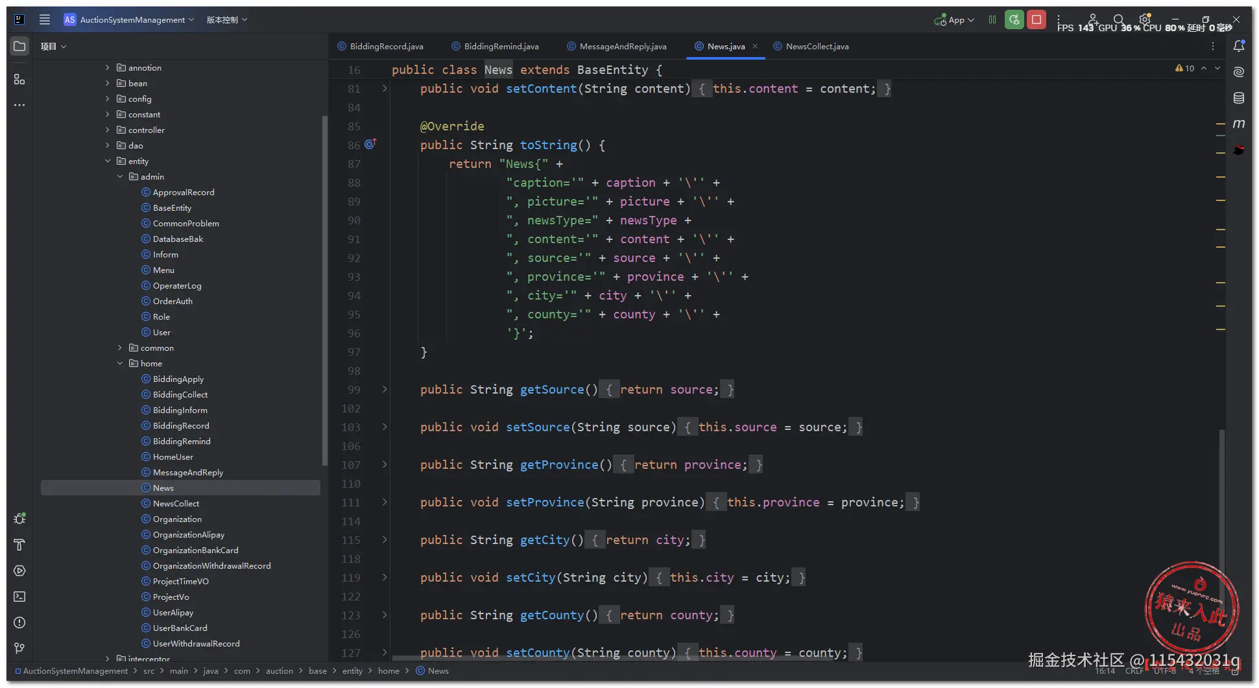The width and height of the screenshot is (1259, 688).
Task: Stop the running App with red button
Action: coord(1037,19)
